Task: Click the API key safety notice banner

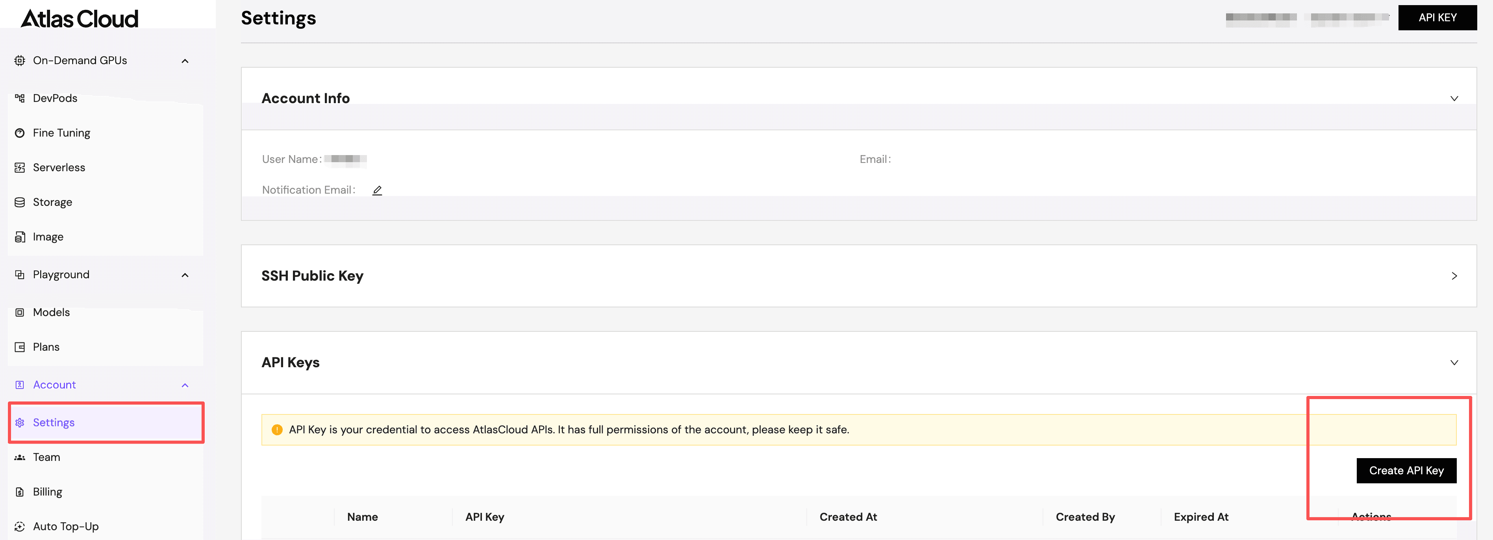Action: coord(858,430)
